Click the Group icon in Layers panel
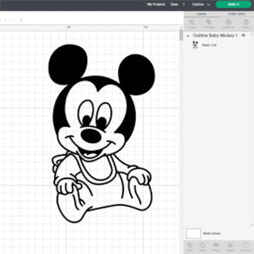 click(x=191, y=23)
